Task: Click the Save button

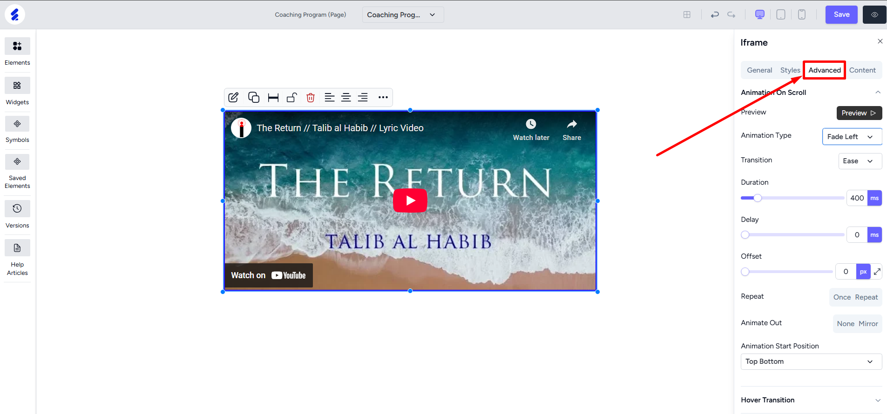Action: [841, 14]
